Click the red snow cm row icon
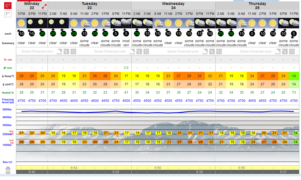Screen dimensions: 301x180 [x=5, y=59]
